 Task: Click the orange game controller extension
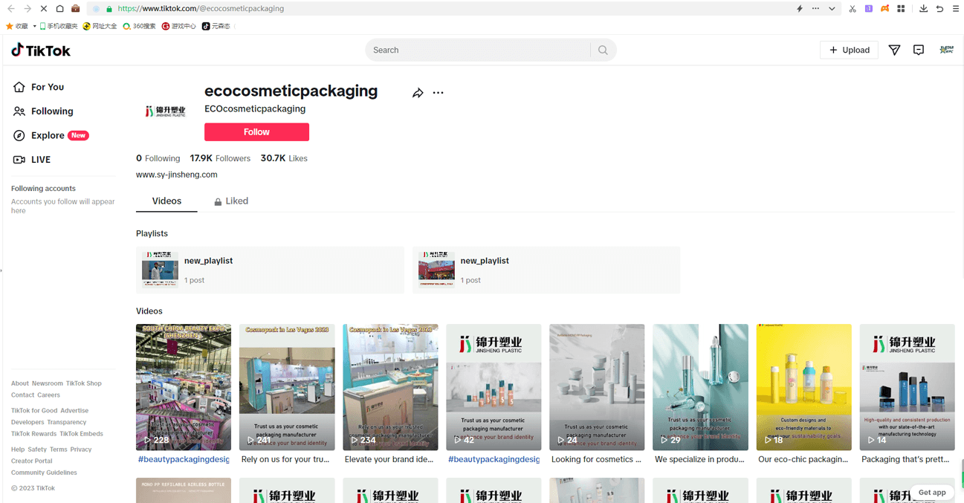[884, 9]
